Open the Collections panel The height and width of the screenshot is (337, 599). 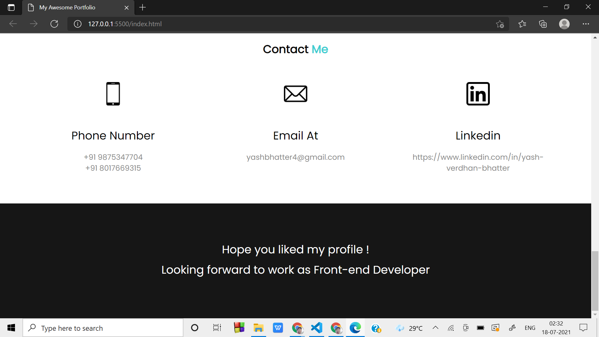543,24
